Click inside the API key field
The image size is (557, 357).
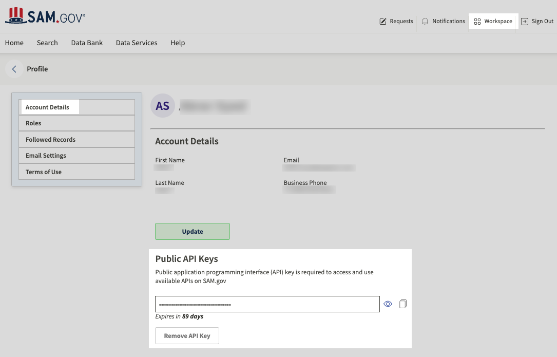(267, 304)
